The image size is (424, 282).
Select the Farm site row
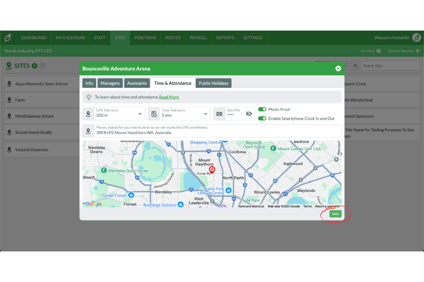pos(42,100)
